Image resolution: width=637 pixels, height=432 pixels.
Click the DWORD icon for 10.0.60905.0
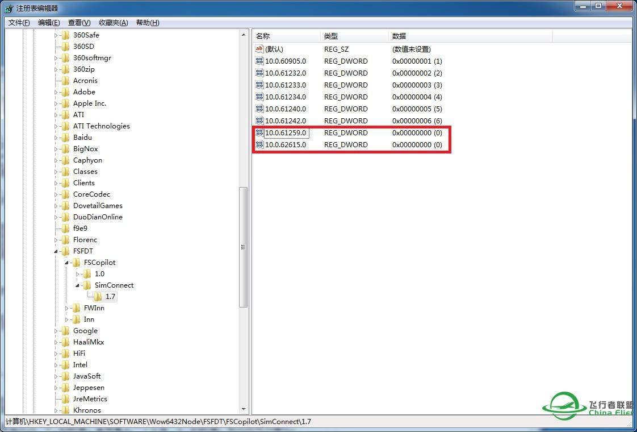tap(259, 61)
